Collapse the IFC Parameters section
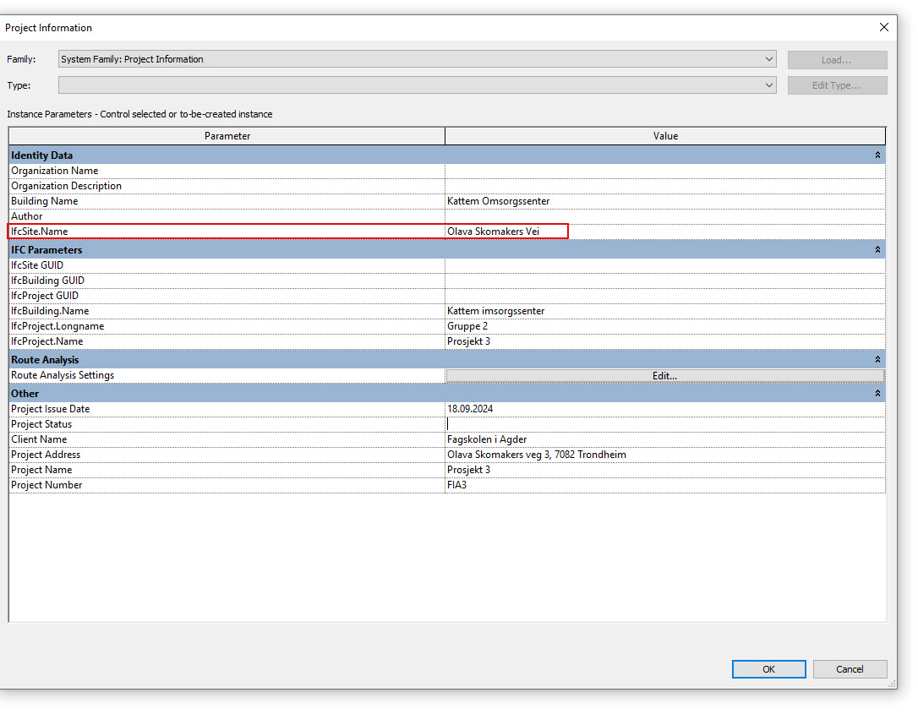The image size is (918, 714). point(877,250)
